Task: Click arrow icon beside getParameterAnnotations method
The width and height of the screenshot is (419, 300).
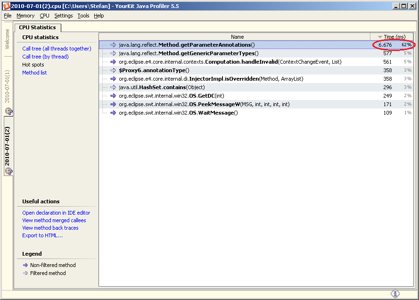Action: click(113, 45)
